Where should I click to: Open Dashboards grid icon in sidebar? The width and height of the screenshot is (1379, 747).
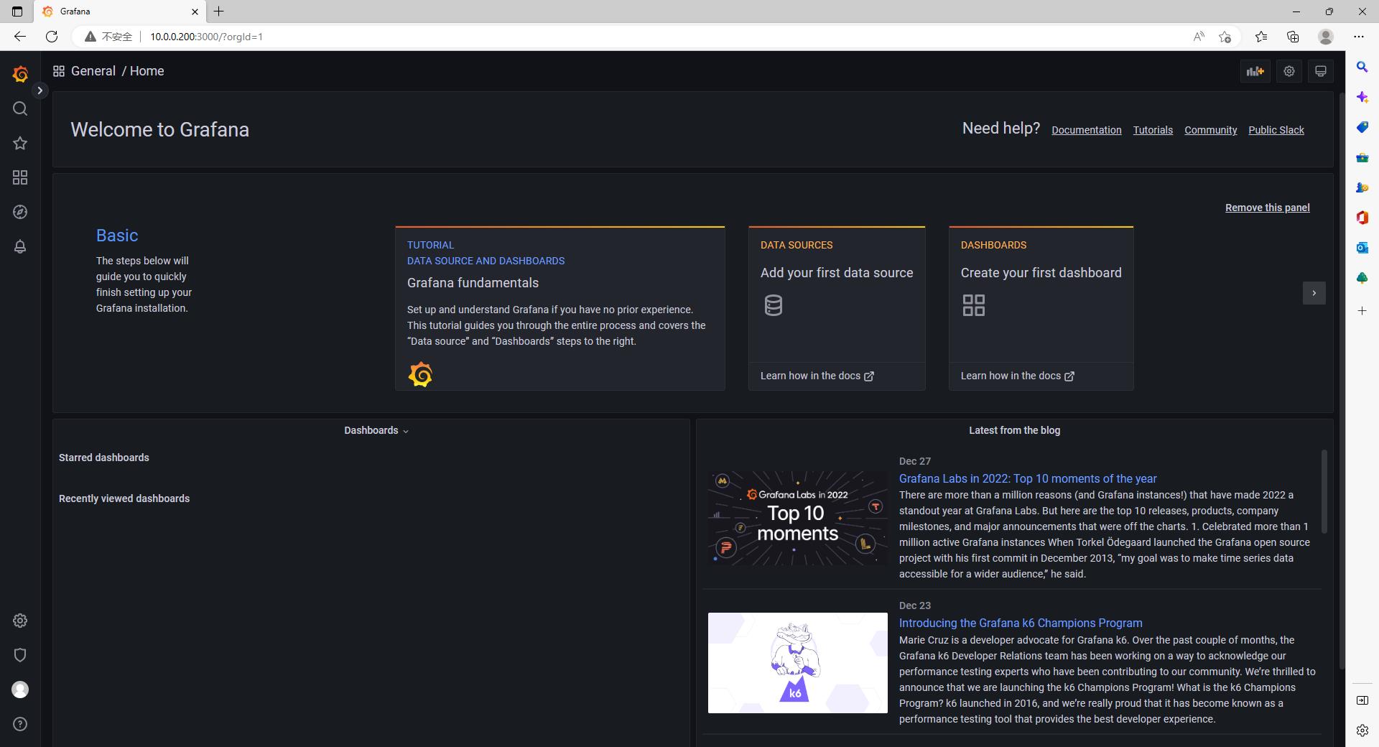20,177
